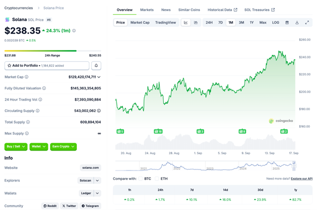Open the solana.com website link
Image resolution: width=317 pixels, height=210 pixels.
[x=91, y=167]
